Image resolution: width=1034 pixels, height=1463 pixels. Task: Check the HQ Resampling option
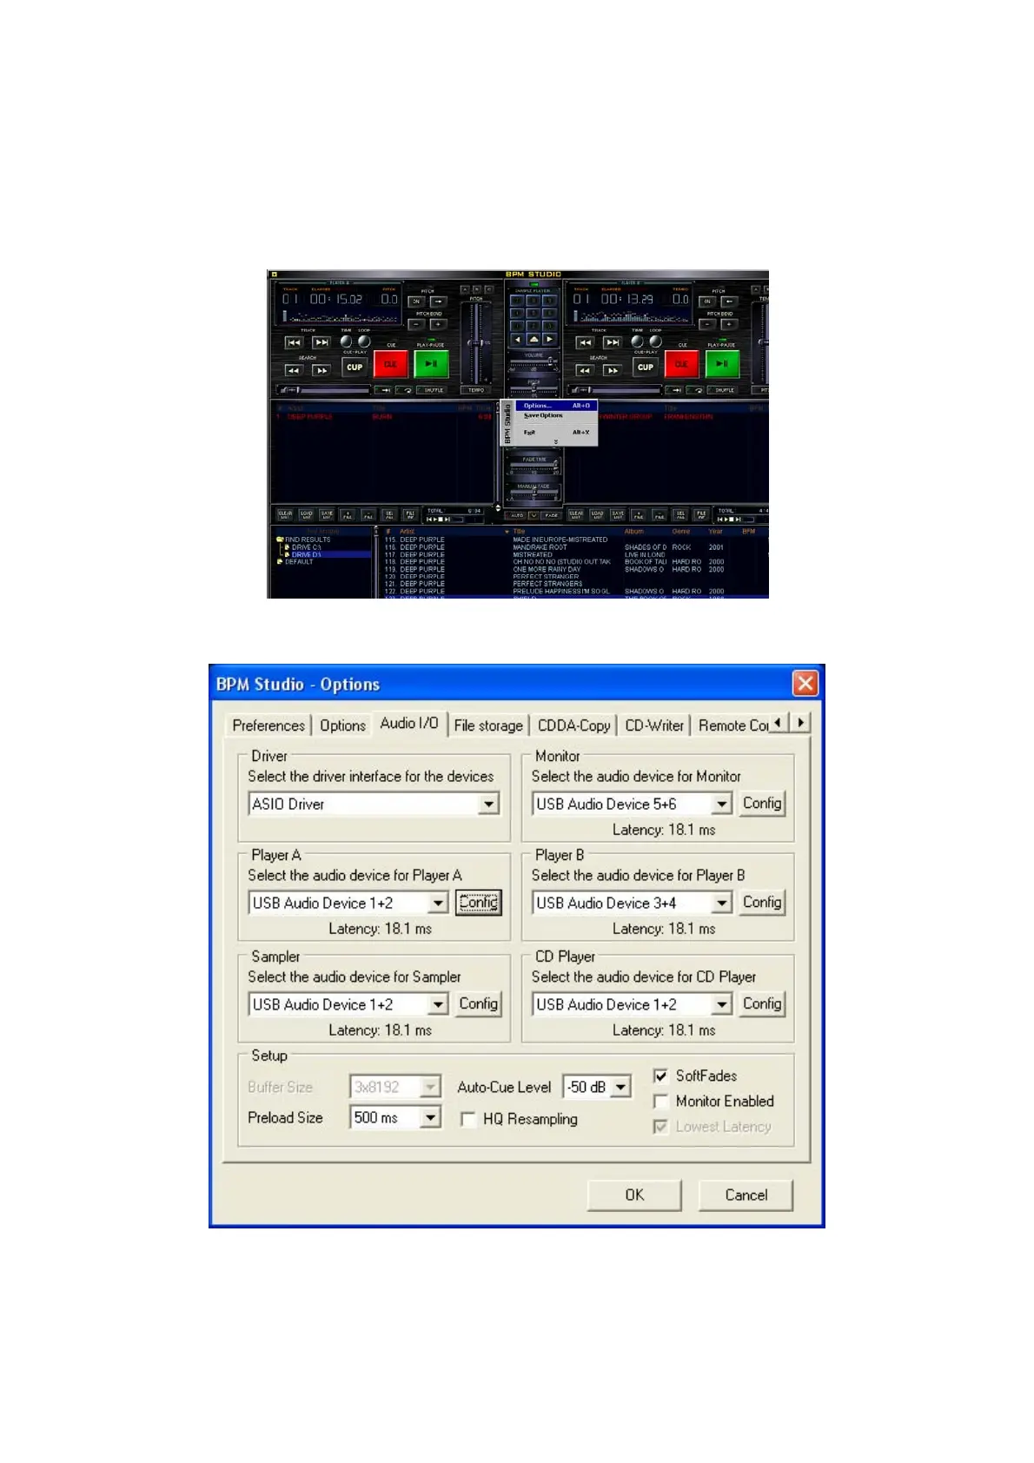(x=468, y=1119)
